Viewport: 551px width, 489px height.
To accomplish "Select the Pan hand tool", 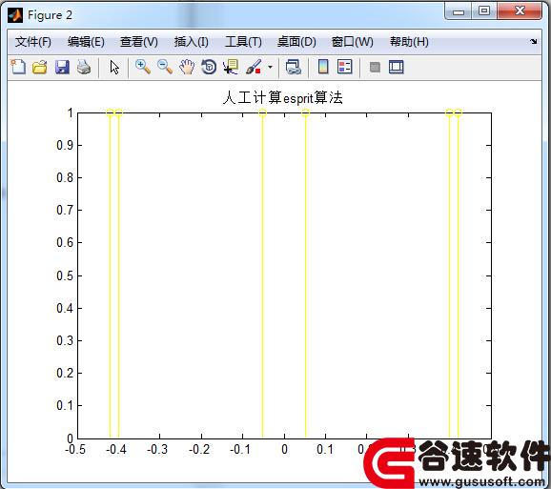I will click(x=187, y=67).
